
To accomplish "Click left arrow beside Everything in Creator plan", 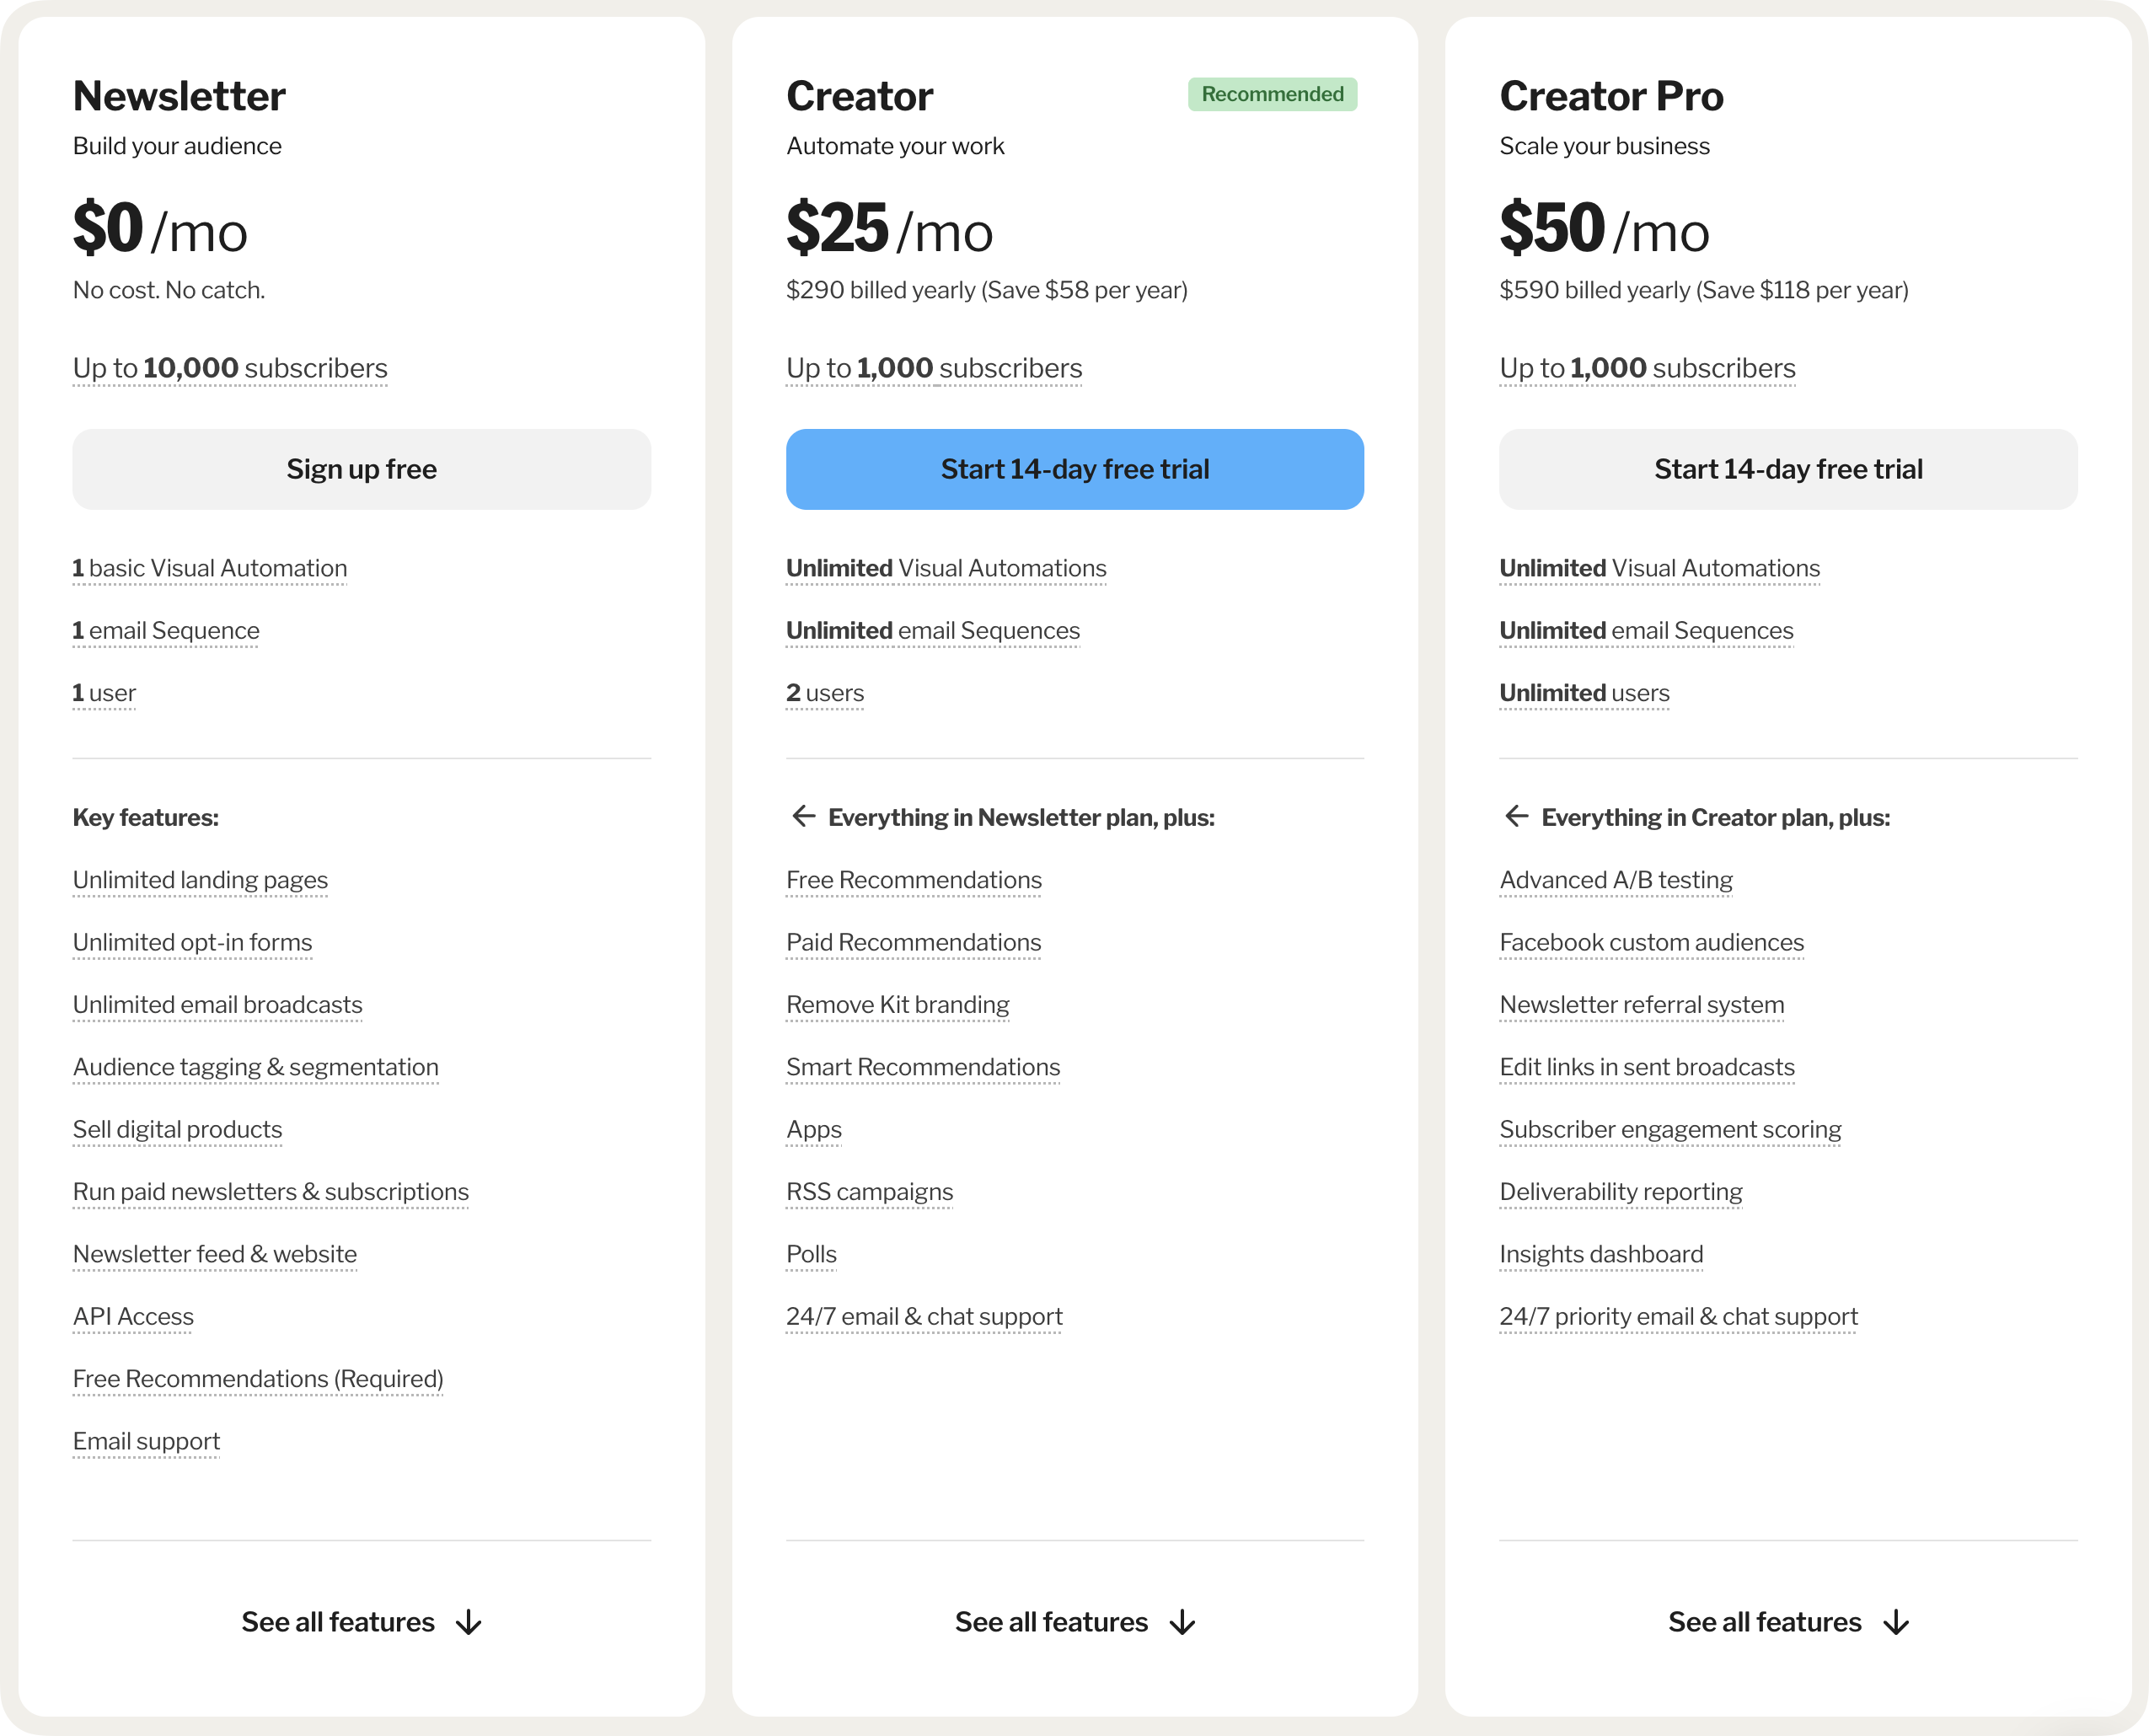I will (x=1516, y=816).
